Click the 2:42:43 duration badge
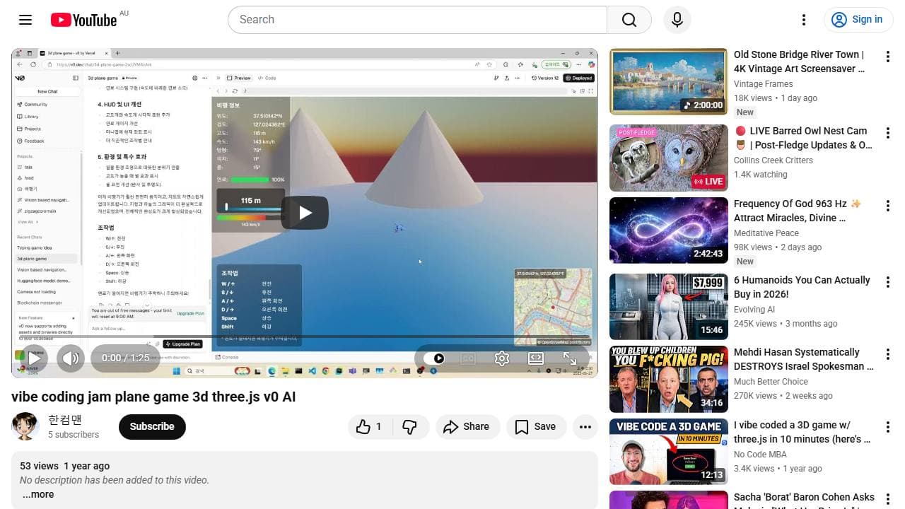Screen dimensions: 905x509 click(x=708, y=254)
